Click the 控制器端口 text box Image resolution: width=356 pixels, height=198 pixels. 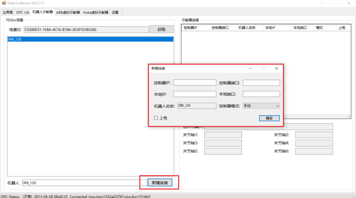(x=261, y=83)
